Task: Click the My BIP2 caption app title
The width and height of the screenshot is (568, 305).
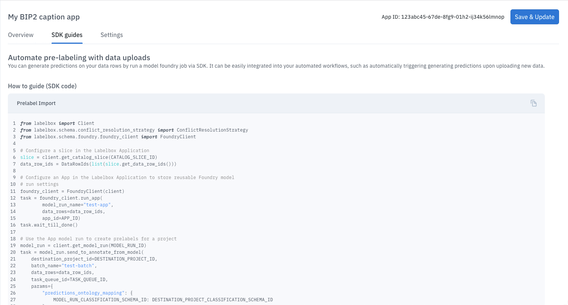Action: tap(44, 17)
